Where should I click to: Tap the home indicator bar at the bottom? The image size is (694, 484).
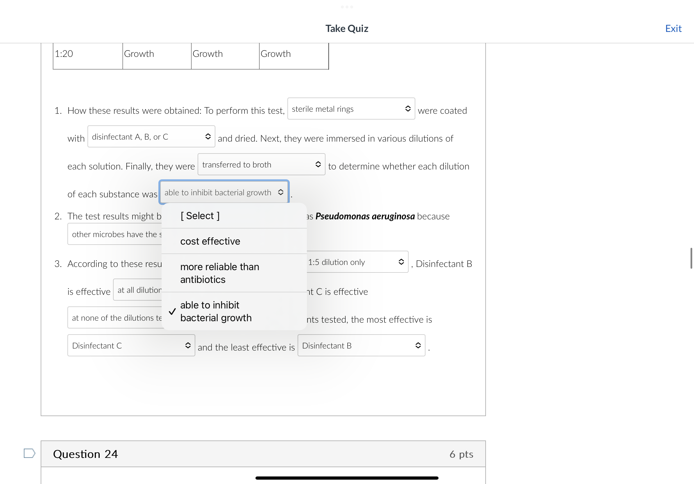pos(347,478)
